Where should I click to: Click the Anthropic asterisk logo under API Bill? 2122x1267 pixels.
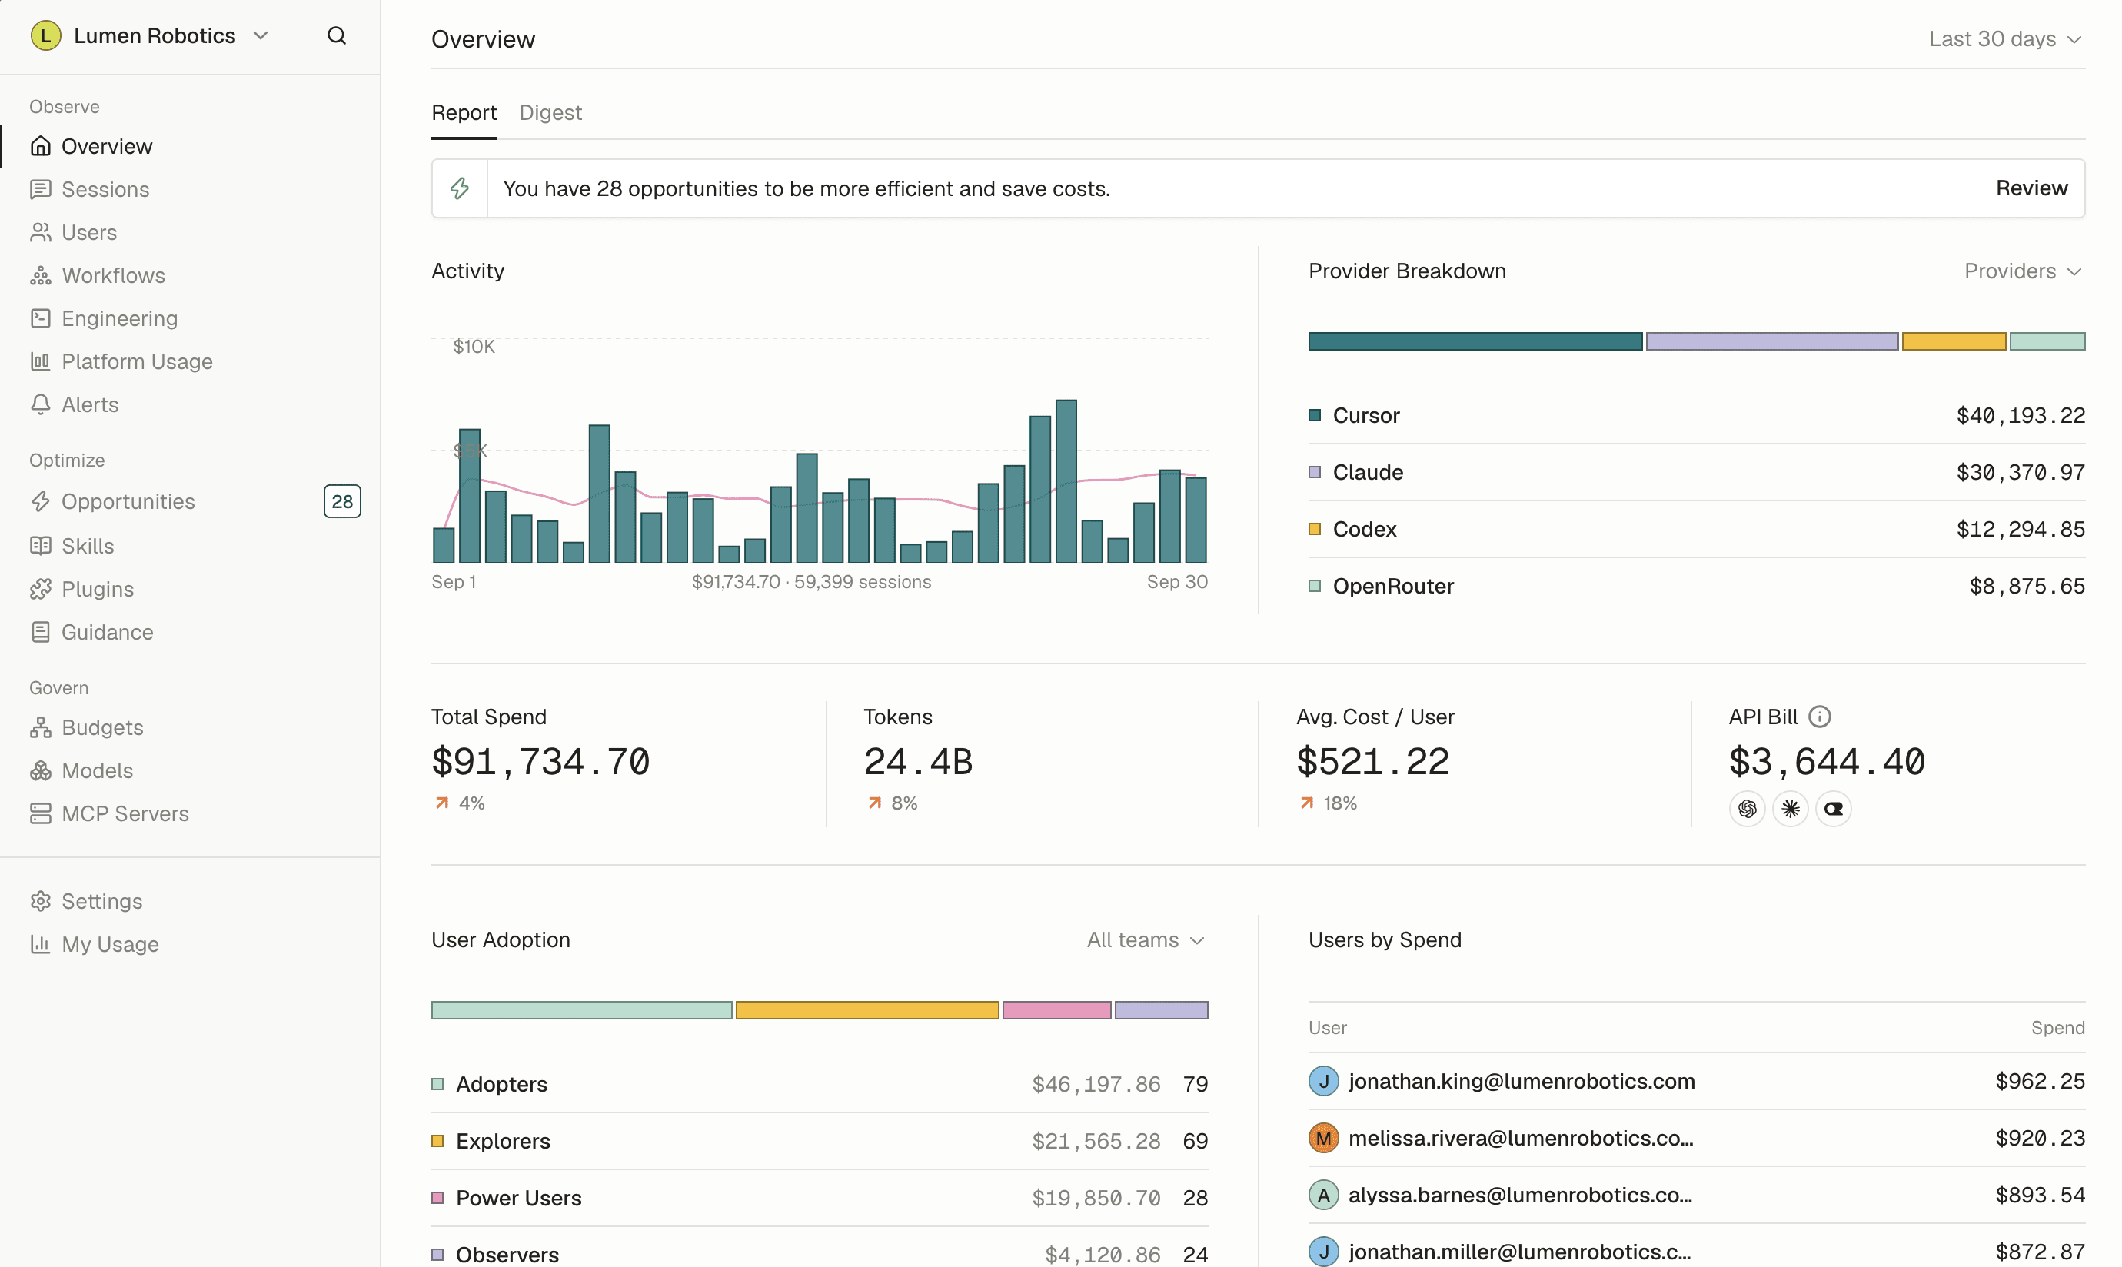pyautogui.click(x=1791, y=809)
